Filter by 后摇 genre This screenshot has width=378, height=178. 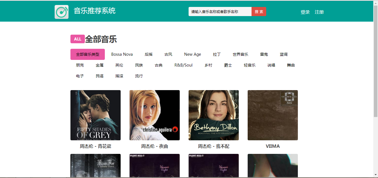point(149,54)
